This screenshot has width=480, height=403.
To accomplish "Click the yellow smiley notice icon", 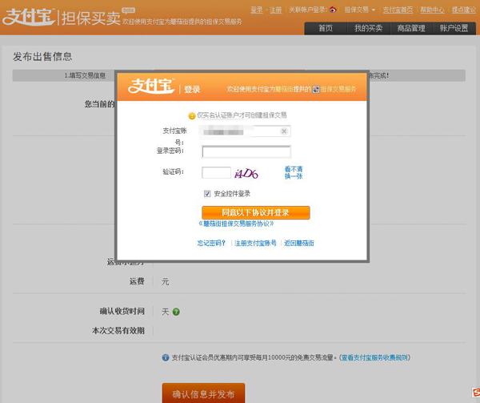I will pyautogui.click(x=192, y=116).
